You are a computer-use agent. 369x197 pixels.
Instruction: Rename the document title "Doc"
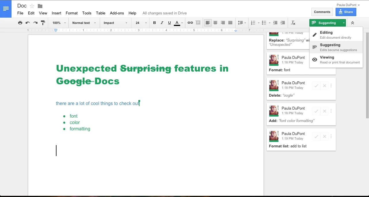[x=22, y=6]
